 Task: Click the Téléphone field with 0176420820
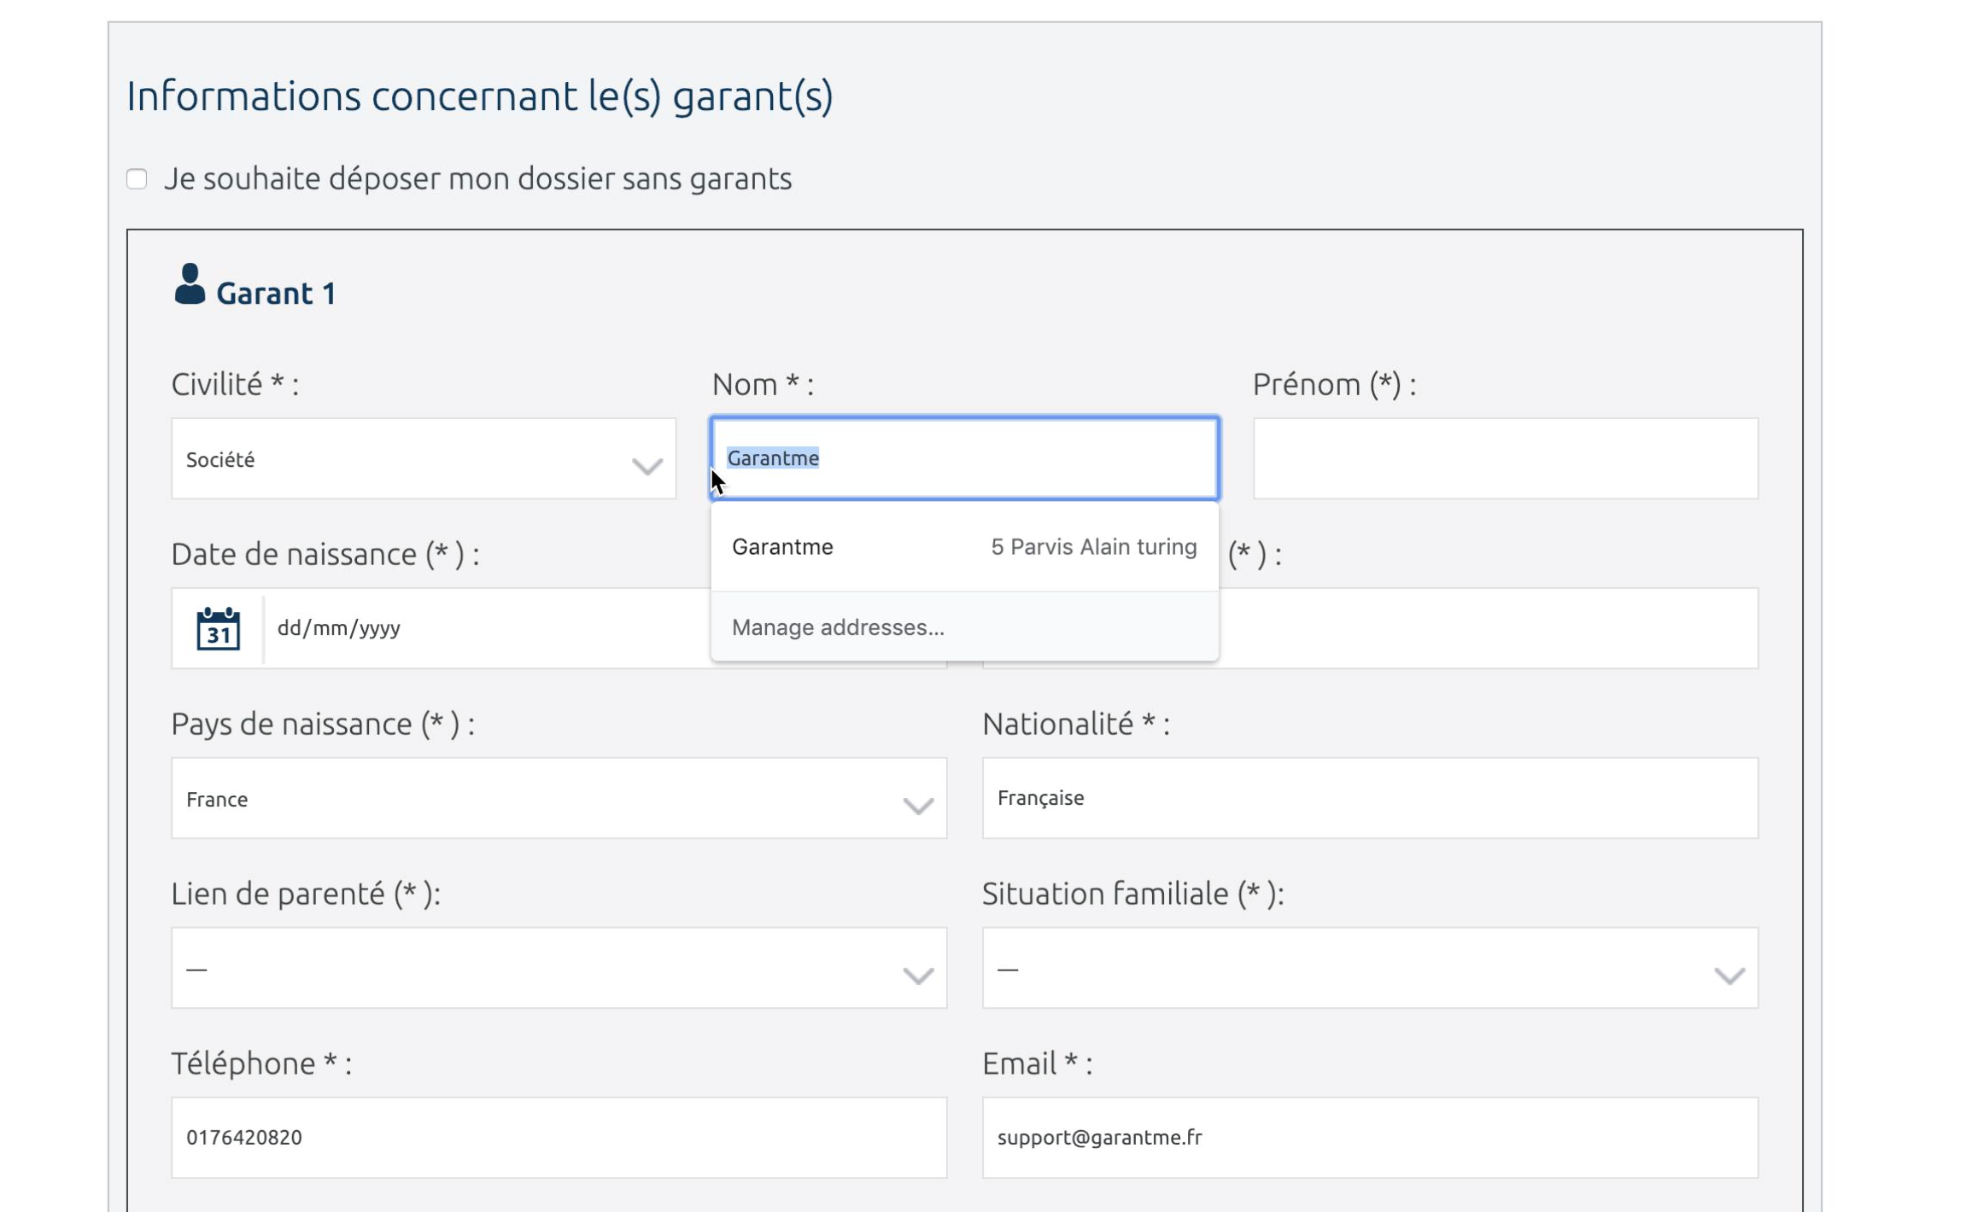pyautogui.click(x=559, y=1138)
